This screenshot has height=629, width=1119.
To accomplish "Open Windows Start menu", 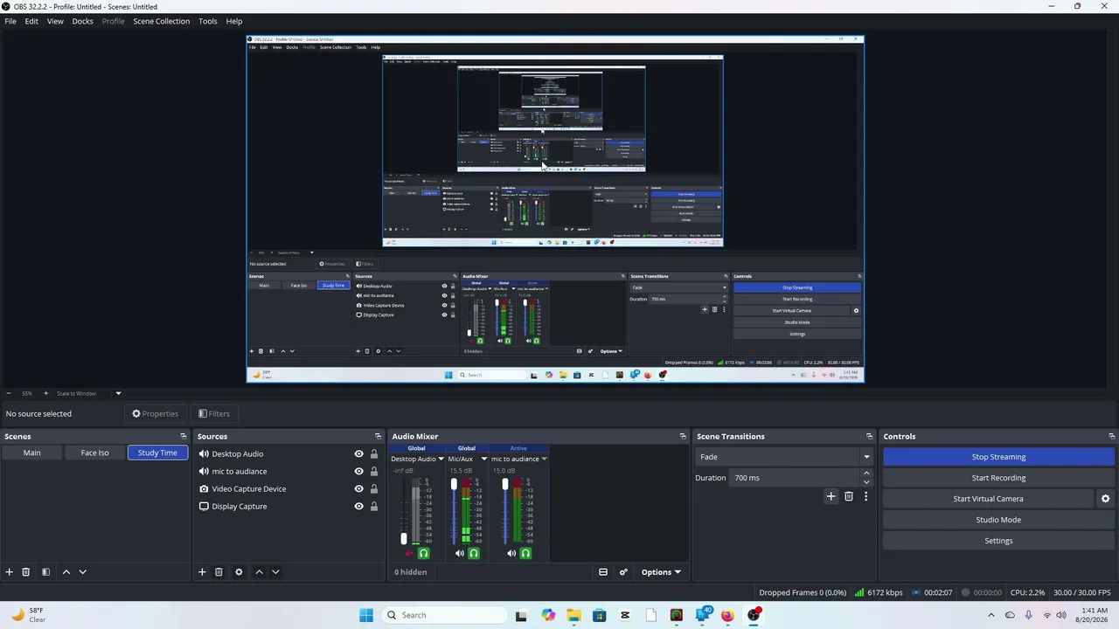I will tap(366, 615).
